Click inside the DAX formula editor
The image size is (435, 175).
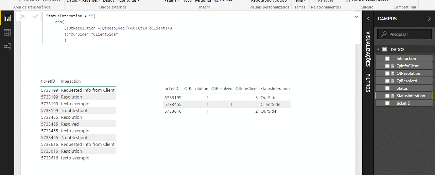pos(202,28)
